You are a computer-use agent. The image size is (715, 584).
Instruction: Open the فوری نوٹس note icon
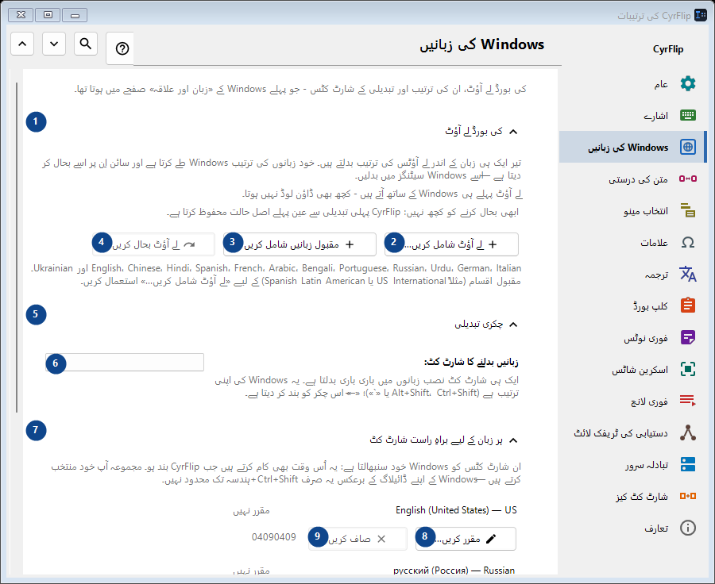[x=688, y=337]
